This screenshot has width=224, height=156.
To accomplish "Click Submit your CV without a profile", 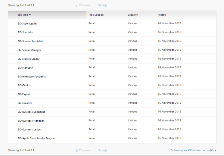I will (x=193, y=150).
